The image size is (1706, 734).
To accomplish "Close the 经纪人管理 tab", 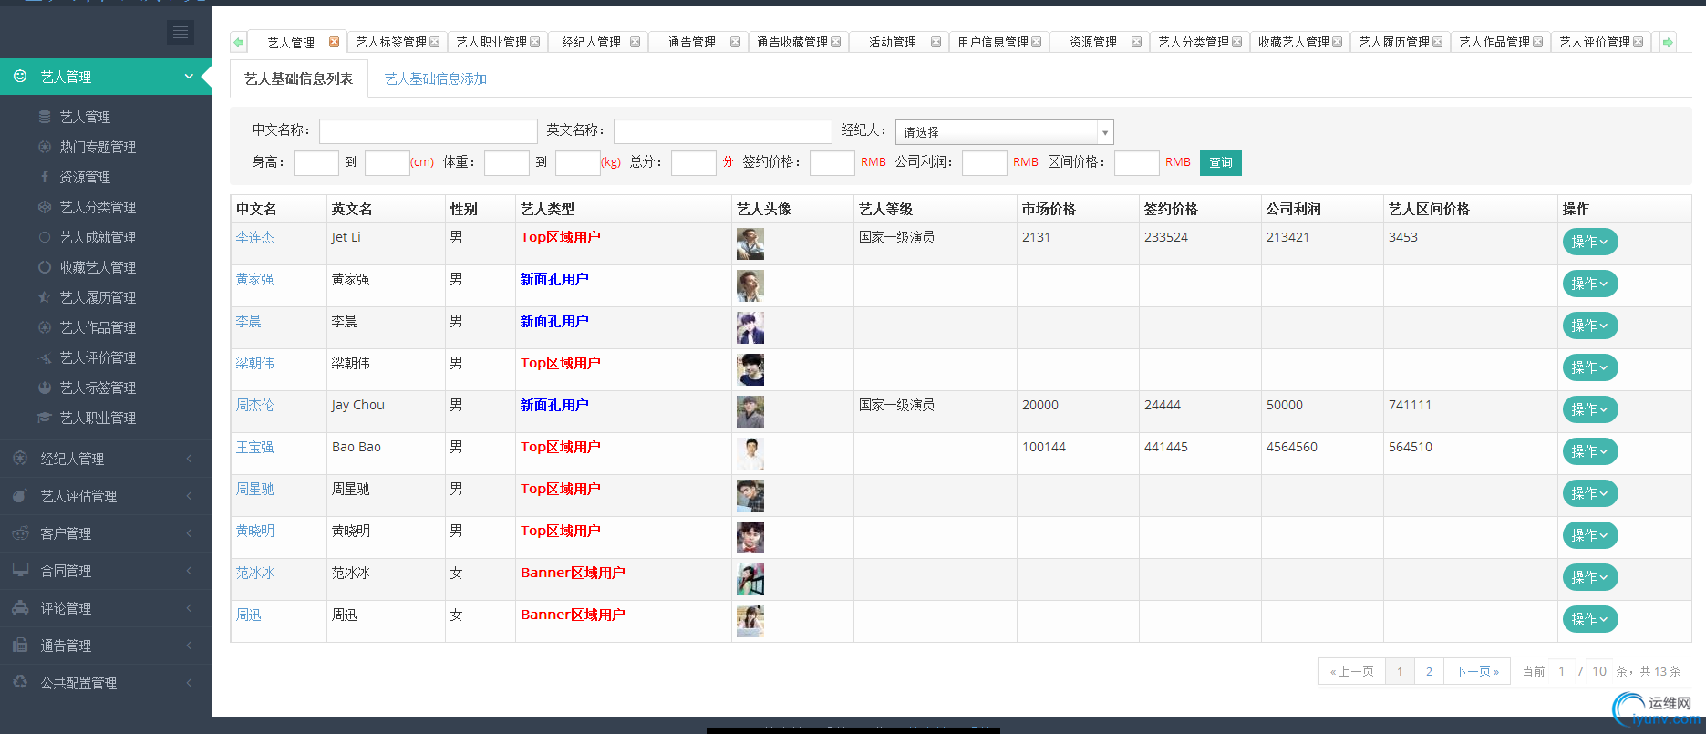I will click(x=636, y=42).
